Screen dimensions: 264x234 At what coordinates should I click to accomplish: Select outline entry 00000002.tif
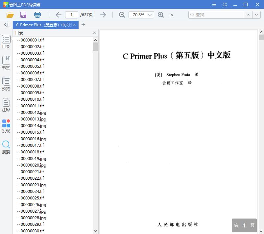(32, 46)
